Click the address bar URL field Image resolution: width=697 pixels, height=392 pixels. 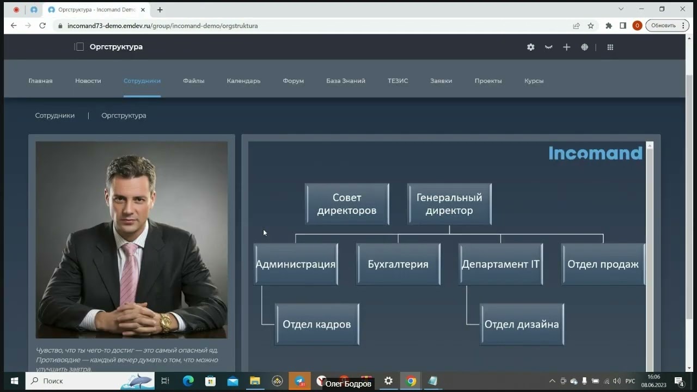[310, 26]
